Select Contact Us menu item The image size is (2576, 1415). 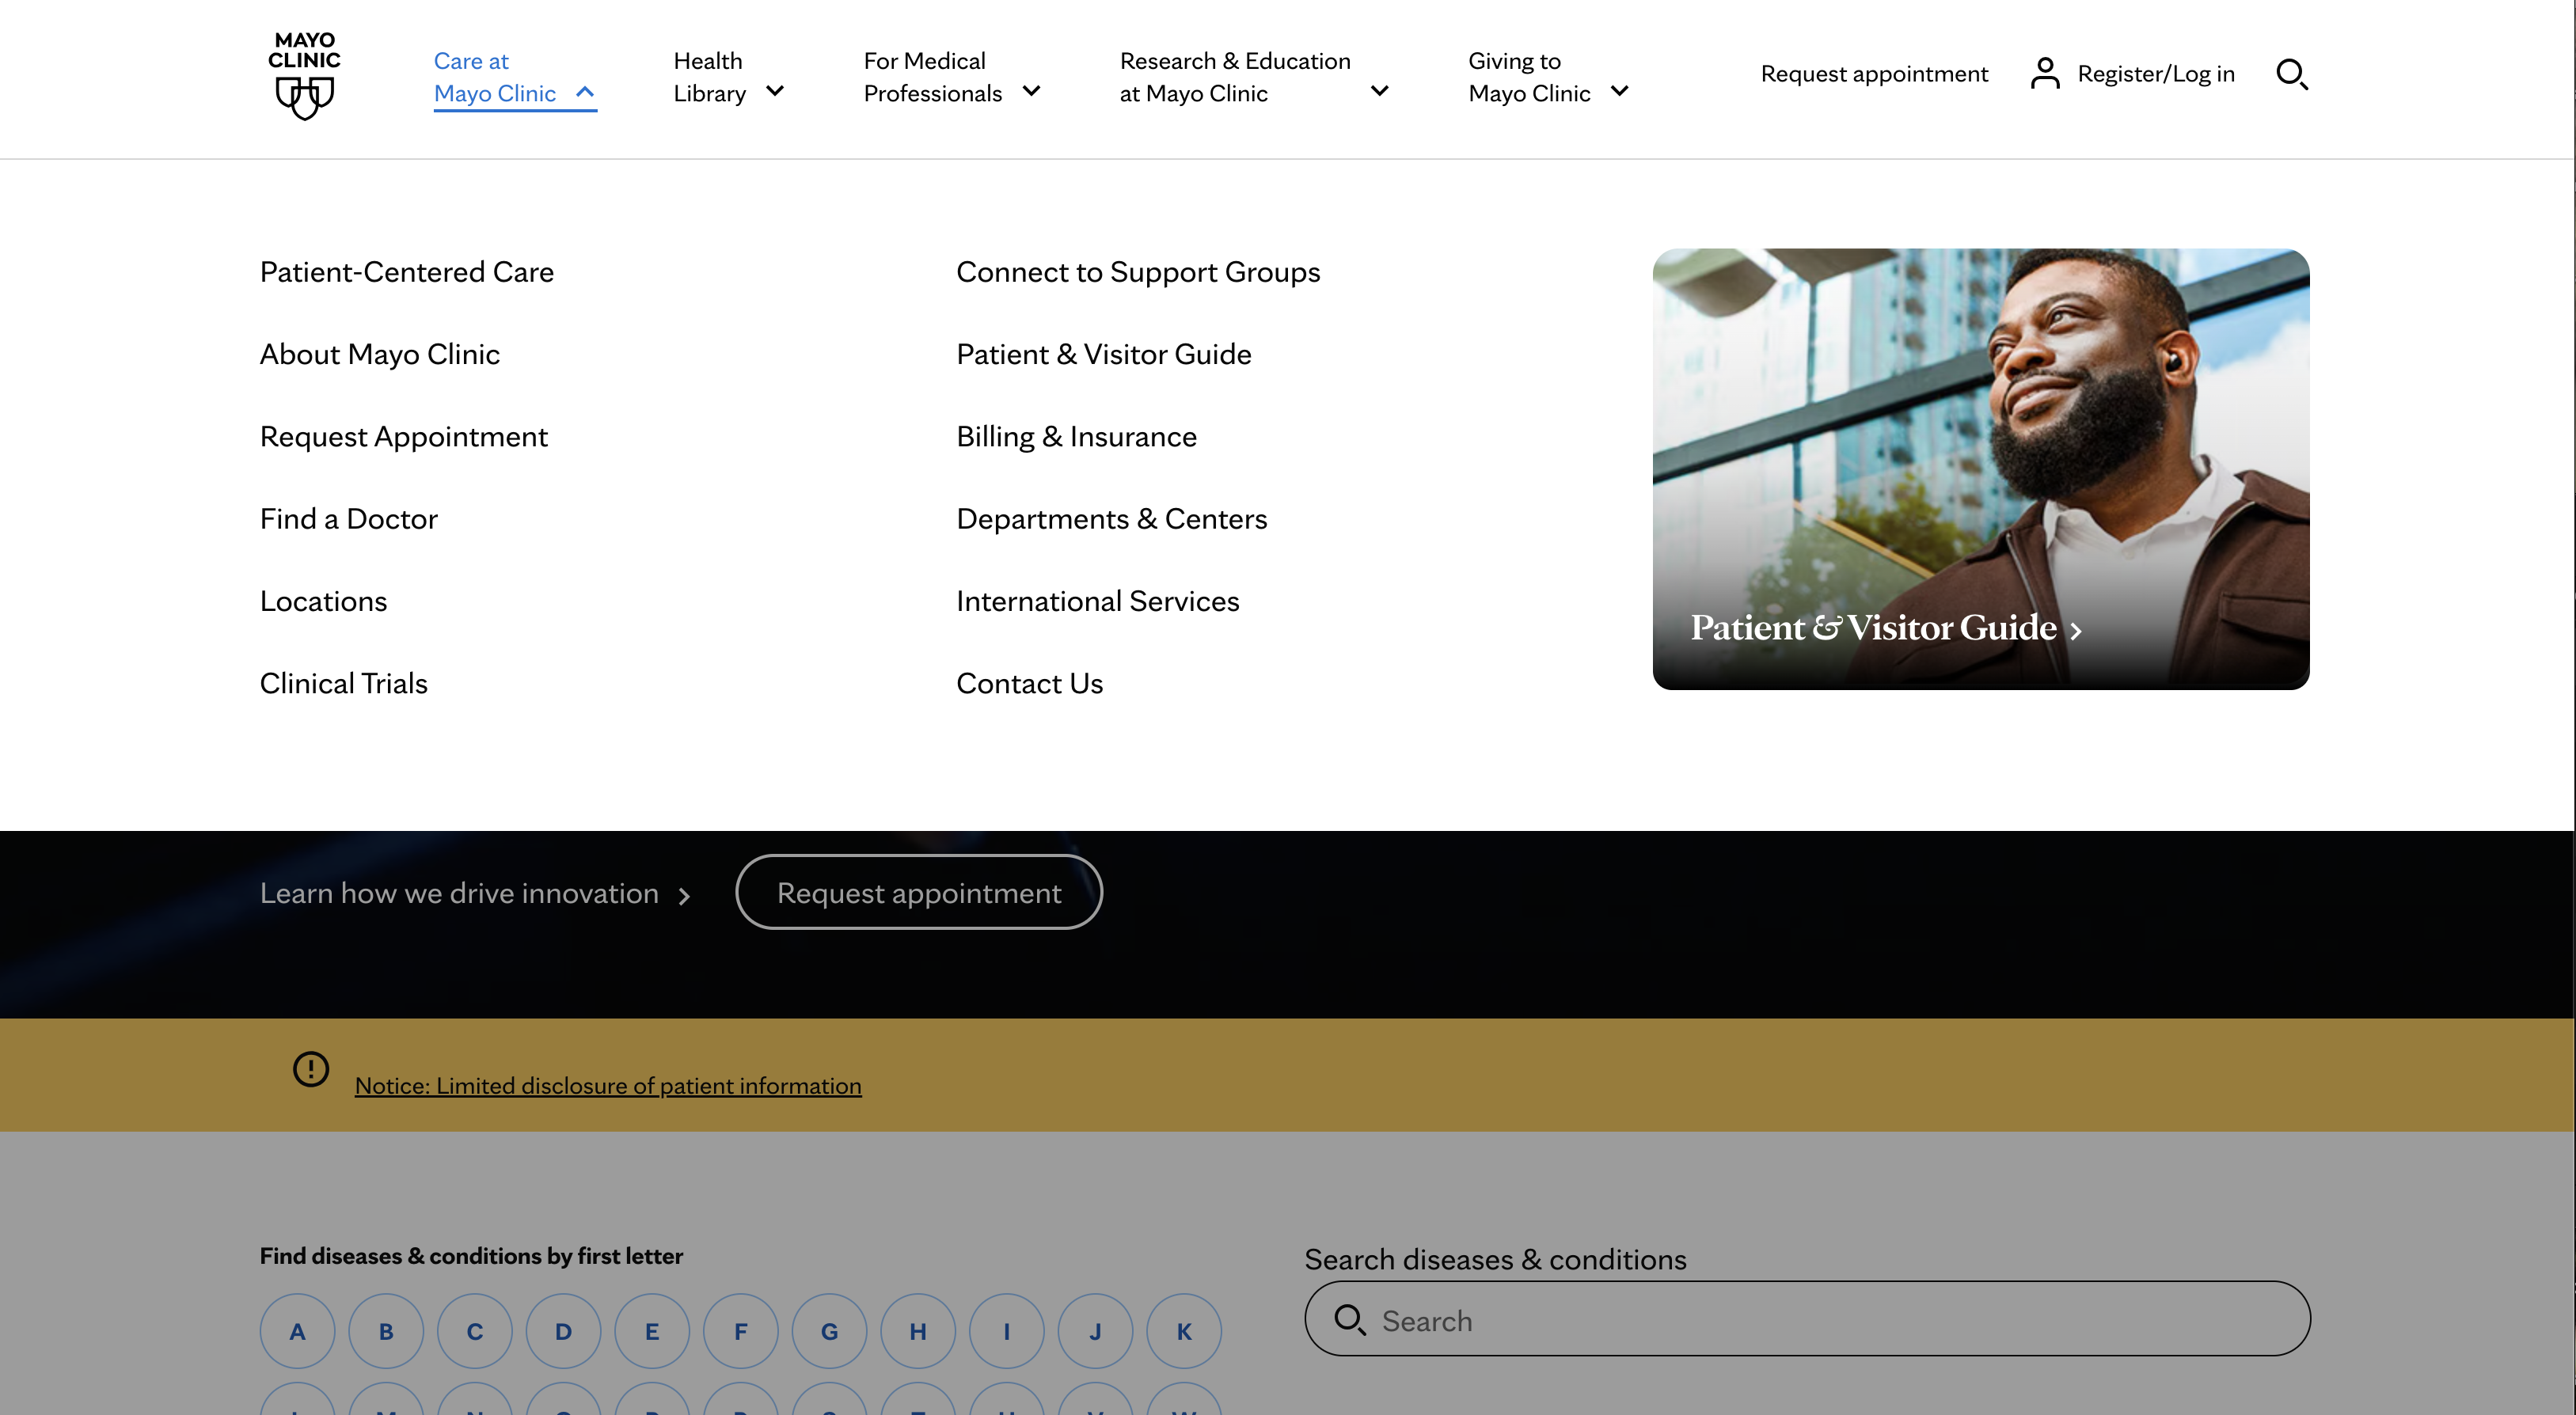point(1029,683)
